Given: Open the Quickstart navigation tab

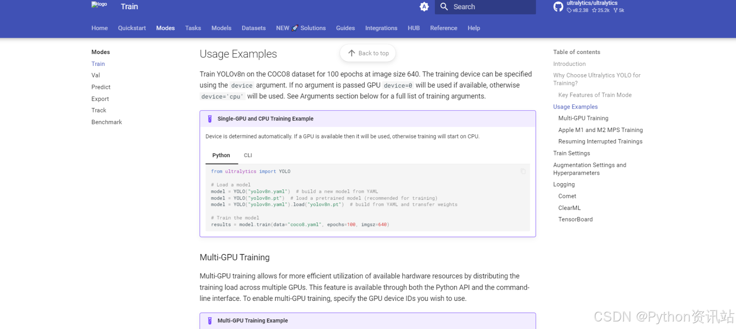Looking at the screenshot, I should click(x=132, y=28).
